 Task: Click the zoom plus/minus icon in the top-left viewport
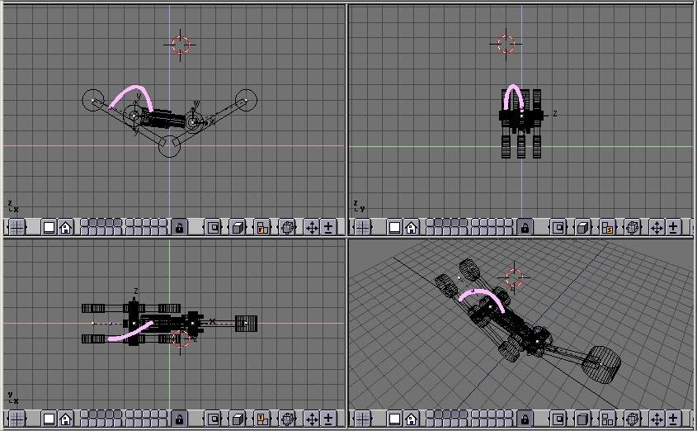328,227
